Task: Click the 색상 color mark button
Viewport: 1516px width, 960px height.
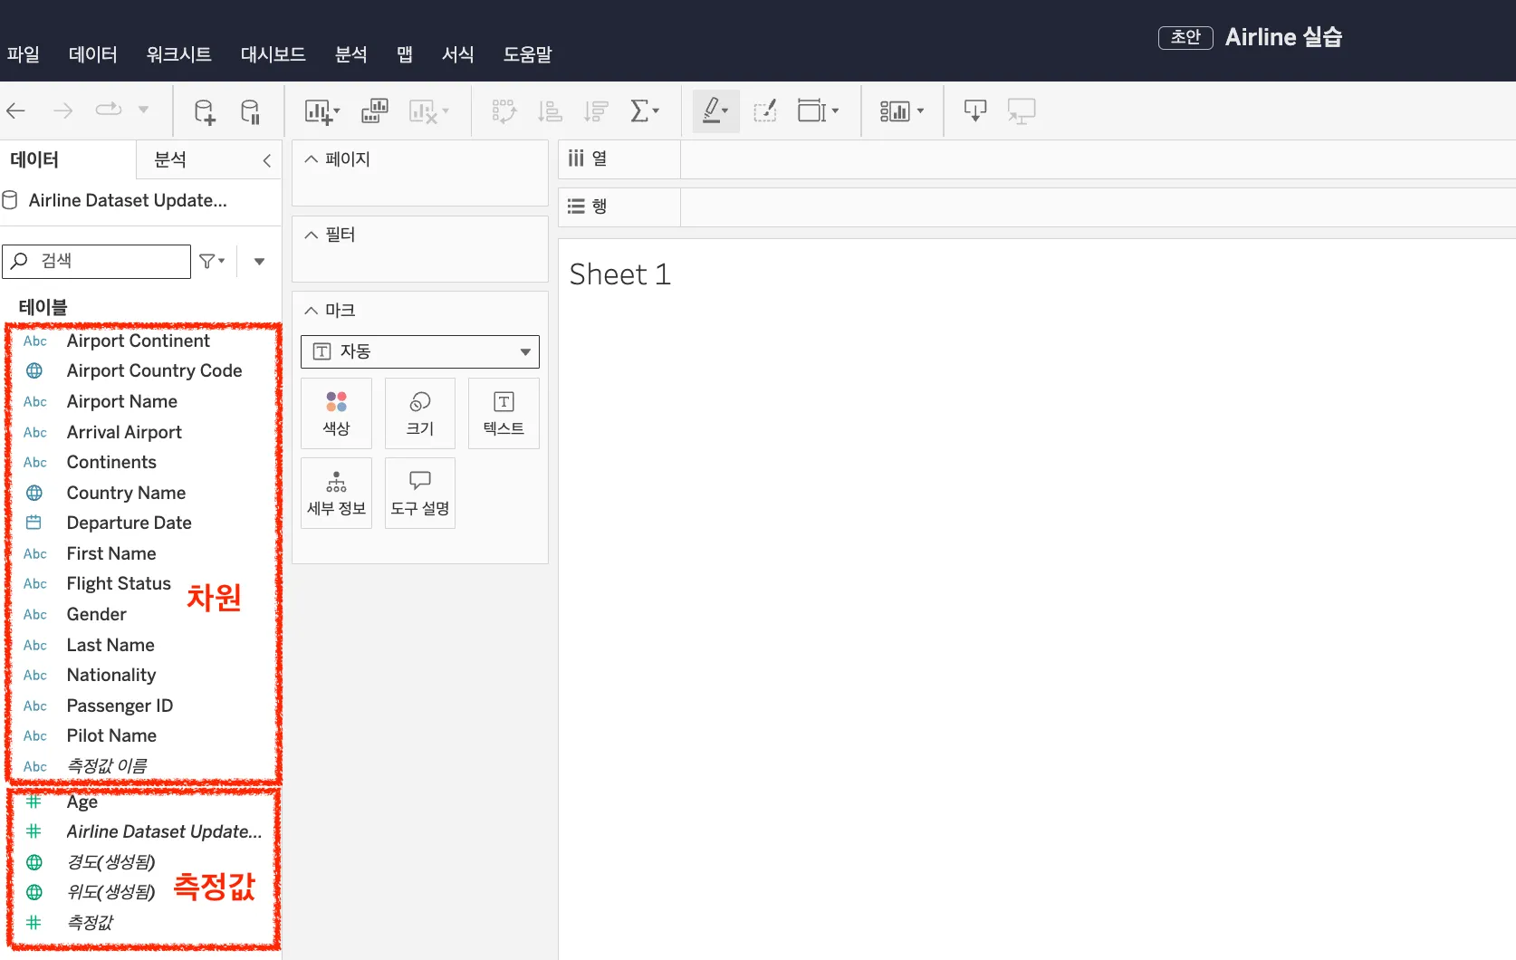Action: (x=336, y=414)
